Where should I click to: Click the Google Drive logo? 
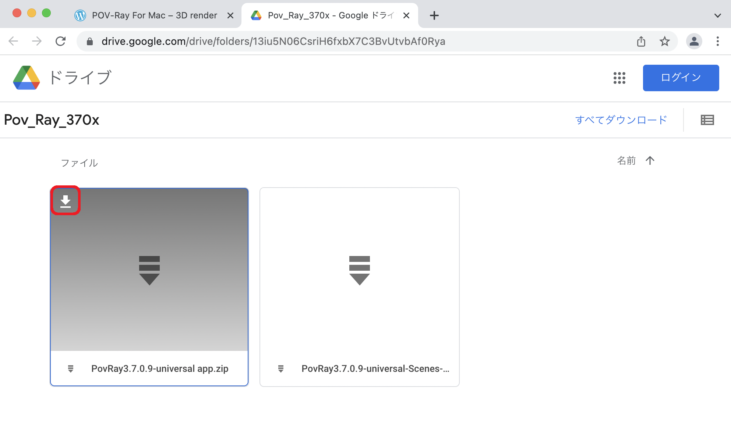[26, 78]
